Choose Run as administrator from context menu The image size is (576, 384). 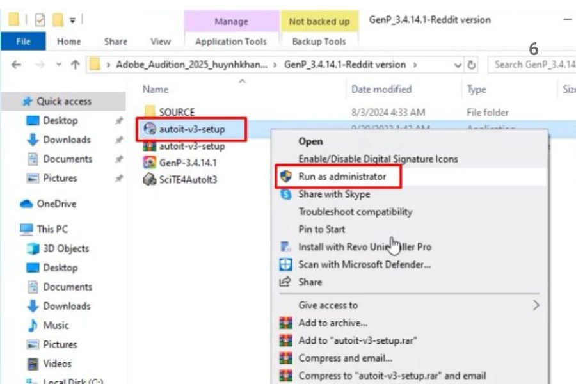pos(342,177)
